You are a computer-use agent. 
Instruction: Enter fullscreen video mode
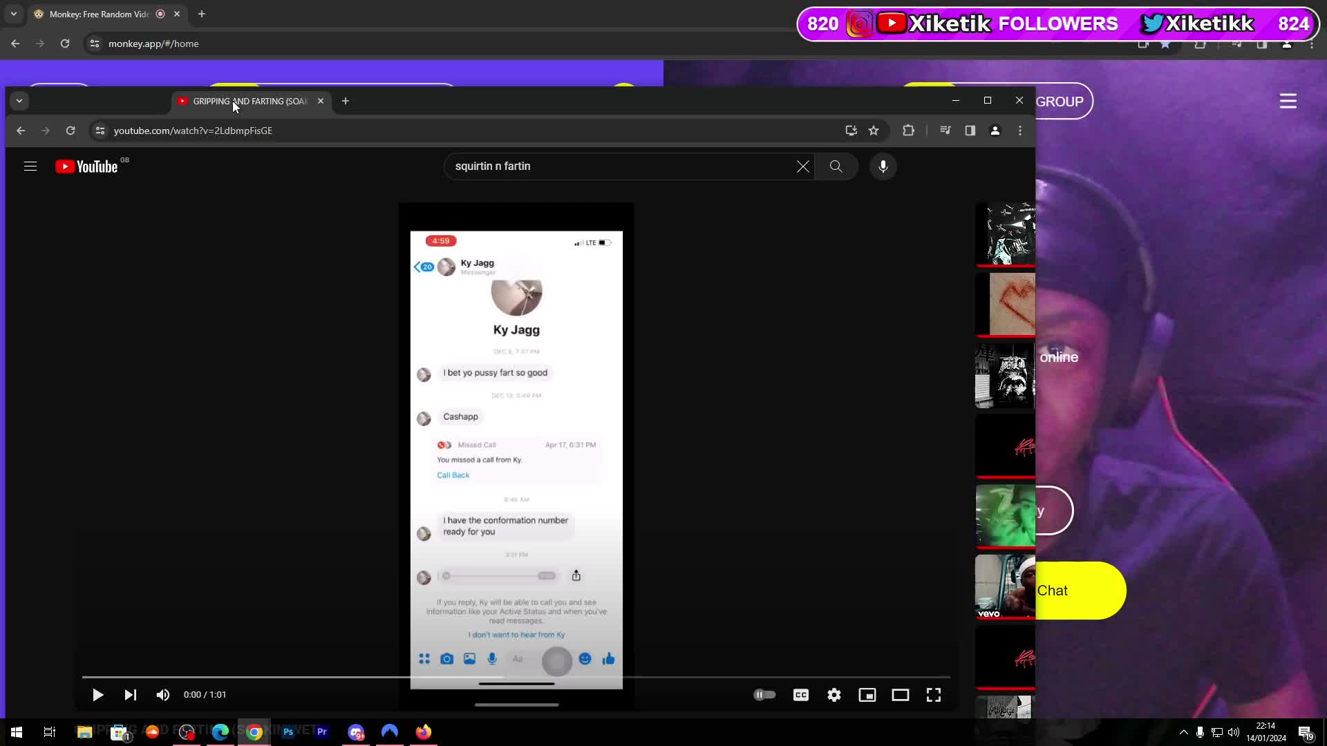point(933,695)
